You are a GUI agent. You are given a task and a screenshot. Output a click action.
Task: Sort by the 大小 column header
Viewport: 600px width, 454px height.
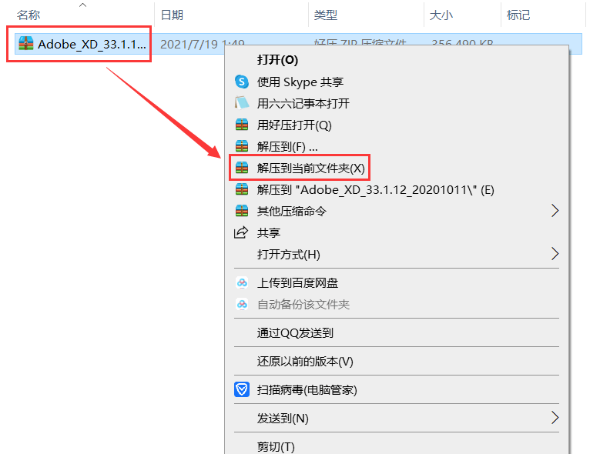[441, 15]
